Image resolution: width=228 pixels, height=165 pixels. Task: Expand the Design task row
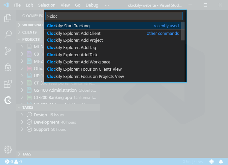point(22,115)
